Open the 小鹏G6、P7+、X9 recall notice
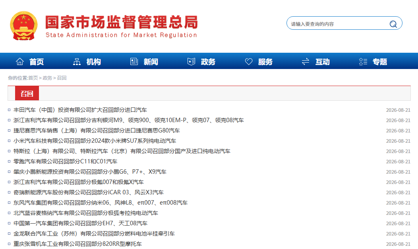The image size is (418, 249). (x=90, y=172)
